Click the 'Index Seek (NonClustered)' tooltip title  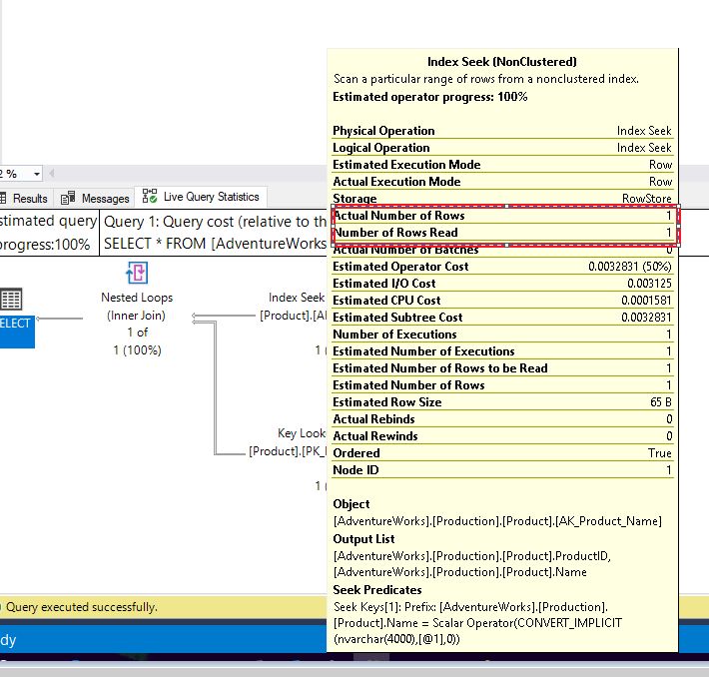coord(502,62)
